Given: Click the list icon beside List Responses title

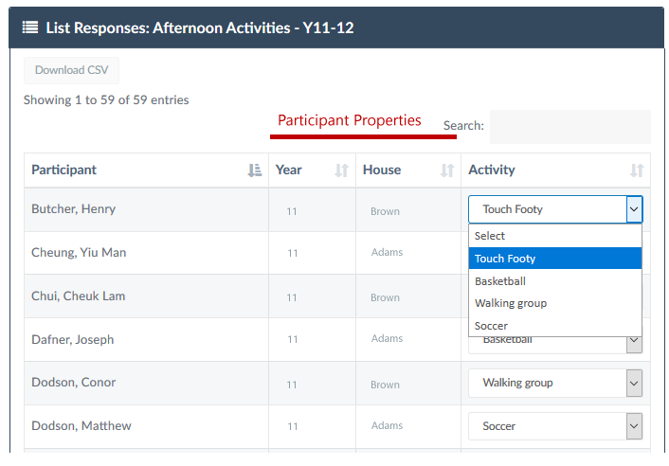Looking at the screenshot, I should (30, 27).
